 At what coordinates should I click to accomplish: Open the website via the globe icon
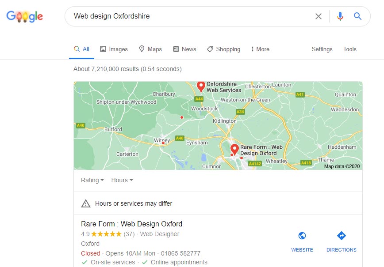[302, 236]
